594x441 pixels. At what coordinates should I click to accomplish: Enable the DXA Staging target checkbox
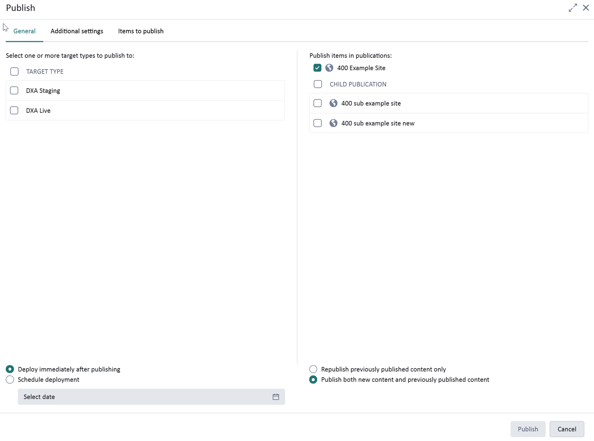(14, 91)
